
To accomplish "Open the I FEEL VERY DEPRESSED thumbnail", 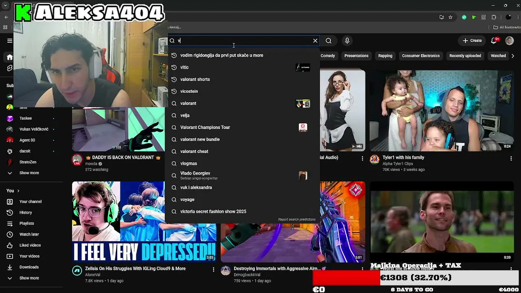I will click(144, 222).
